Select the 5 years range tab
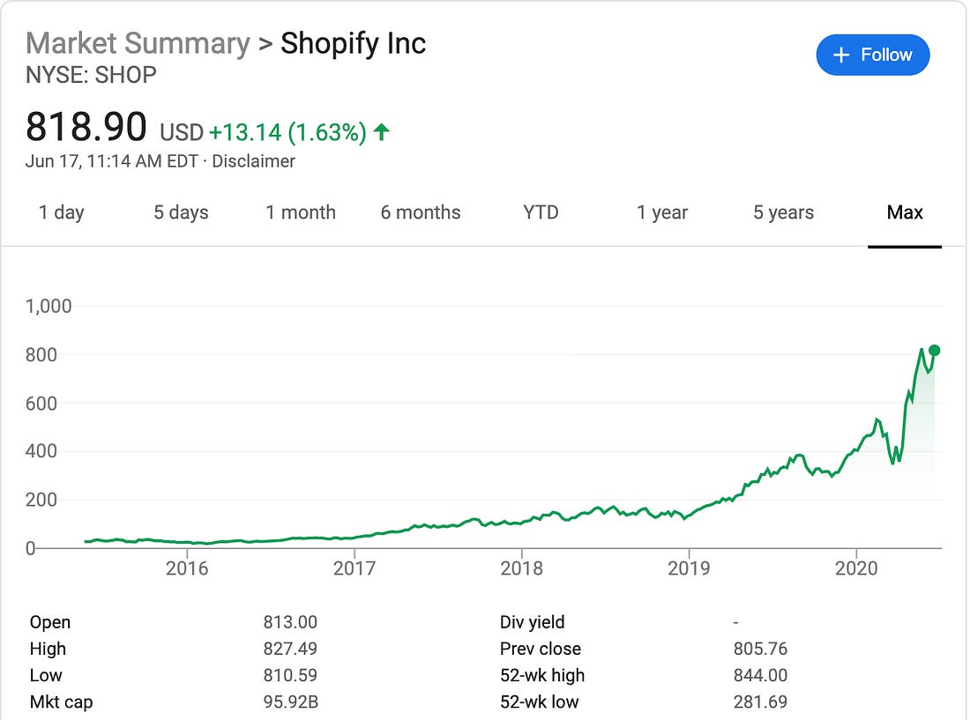Viewport: 970px width, 720px height. (x=783, y=212)
